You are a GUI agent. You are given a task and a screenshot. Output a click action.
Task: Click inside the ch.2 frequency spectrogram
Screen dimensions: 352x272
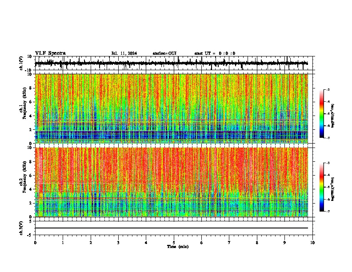pyautogui.click(x=172, y=182)
